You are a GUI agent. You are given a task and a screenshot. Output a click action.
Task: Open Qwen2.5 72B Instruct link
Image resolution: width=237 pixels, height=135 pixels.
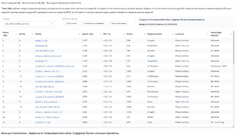pyautogui.click(x=46, y=102)
